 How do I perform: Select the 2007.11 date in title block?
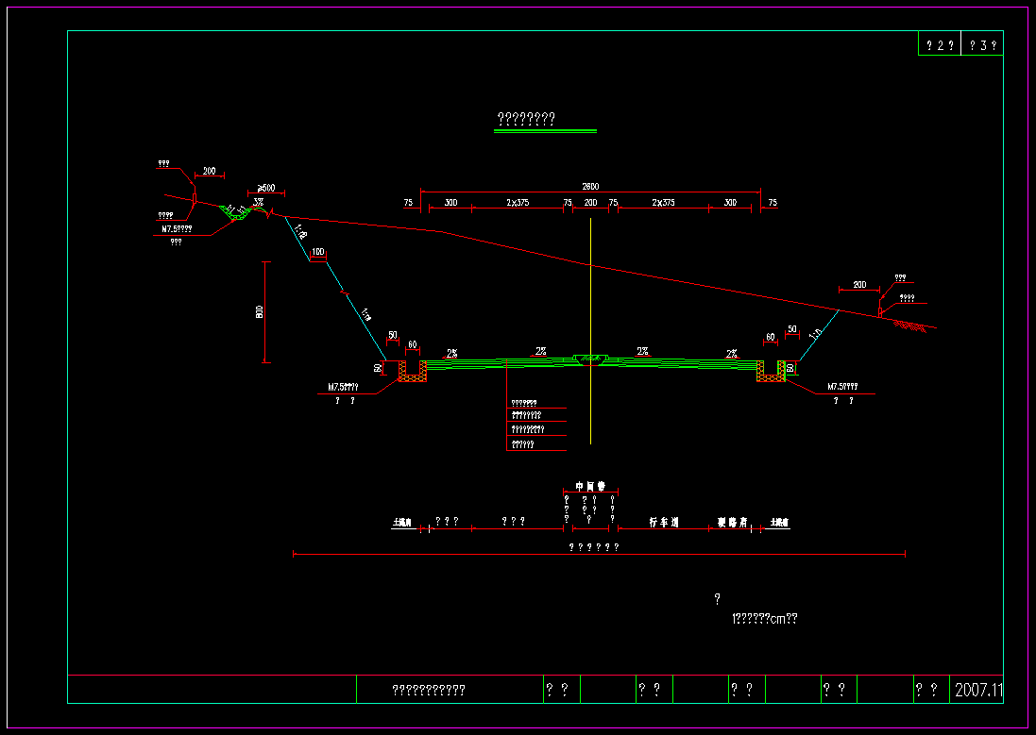coord(978,690)
